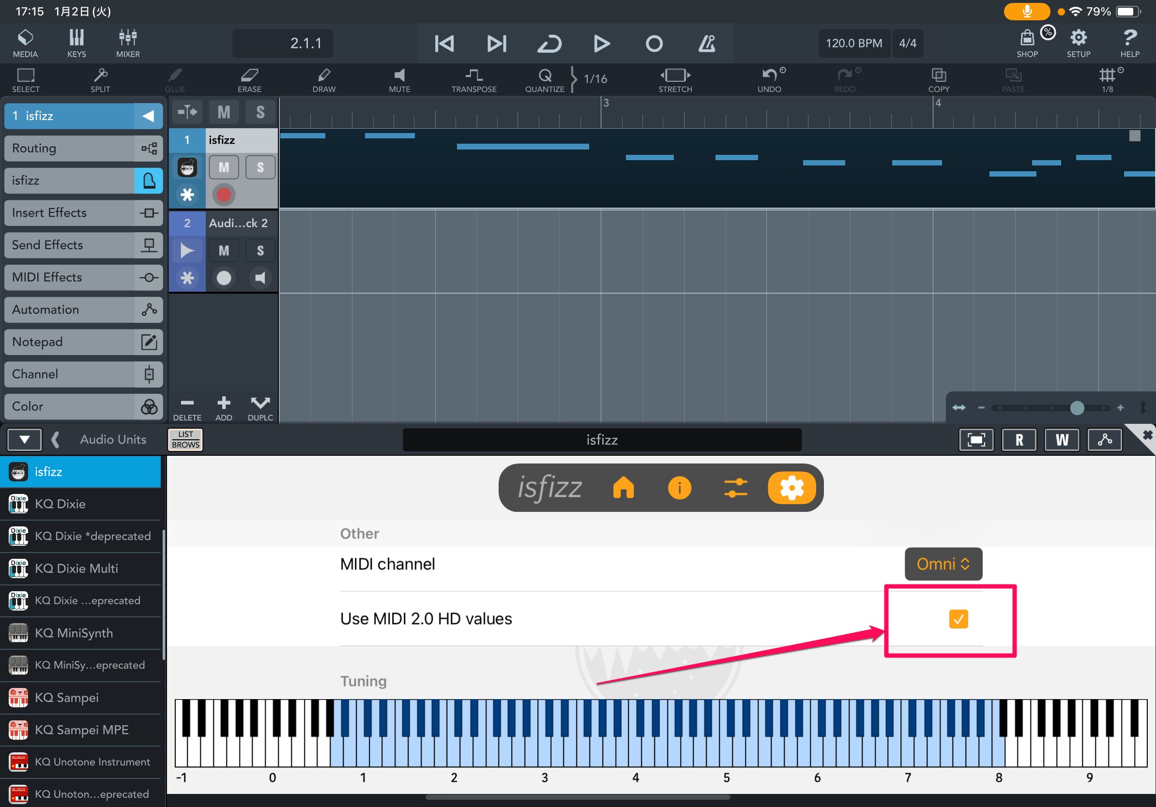Click the 120.0 BPM tempo field
The height and width of the screenshot is (807, 1156).
[854, 43]
